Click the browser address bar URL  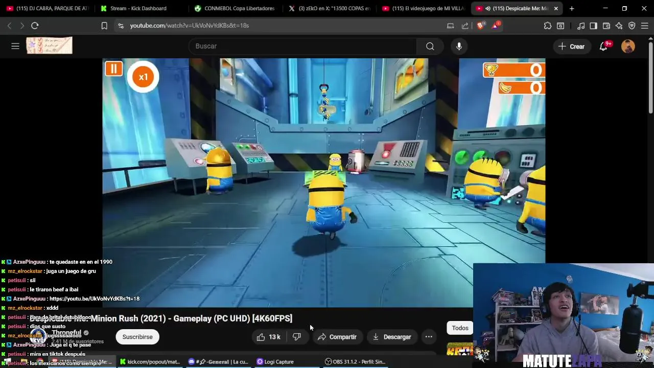click(189, 26)
